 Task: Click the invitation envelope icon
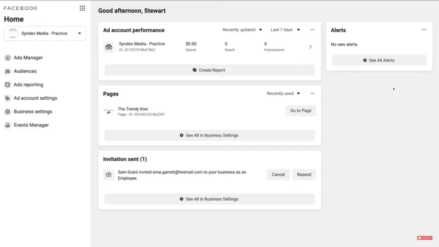click(x=108, y=175)
